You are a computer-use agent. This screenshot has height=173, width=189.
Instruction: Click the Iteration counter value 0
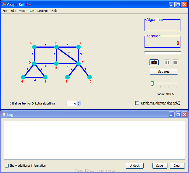178,43
